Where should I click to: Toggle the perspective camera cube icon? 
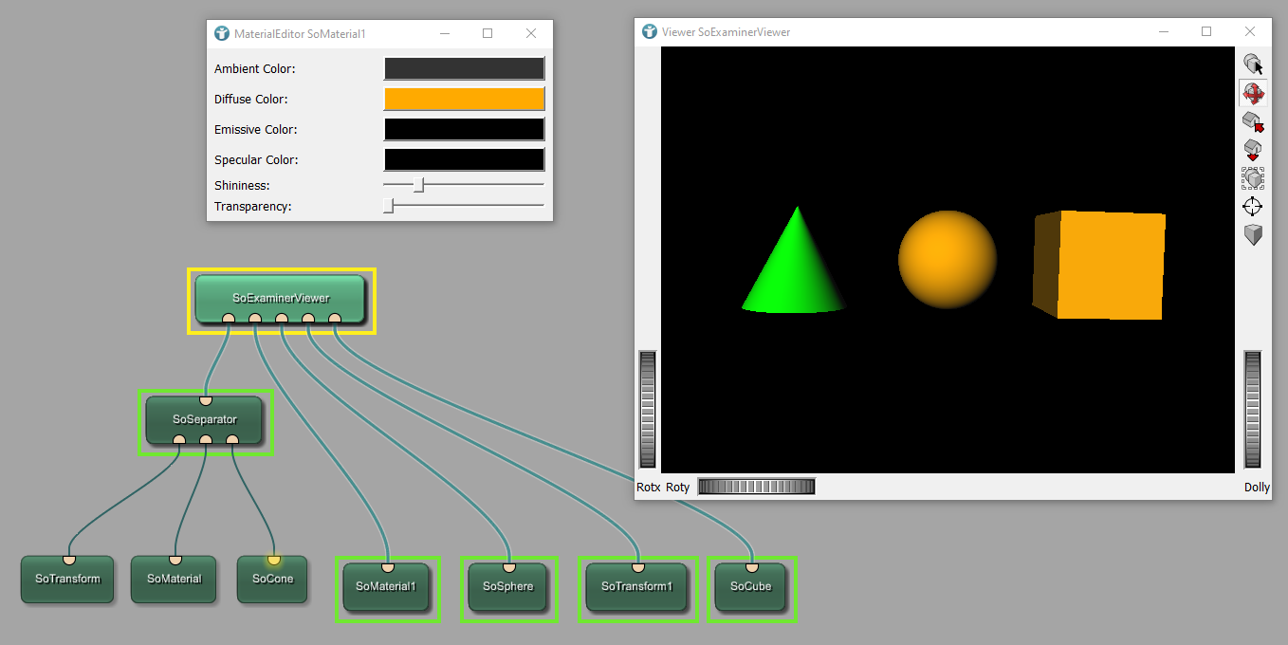tap(1253, 234)
